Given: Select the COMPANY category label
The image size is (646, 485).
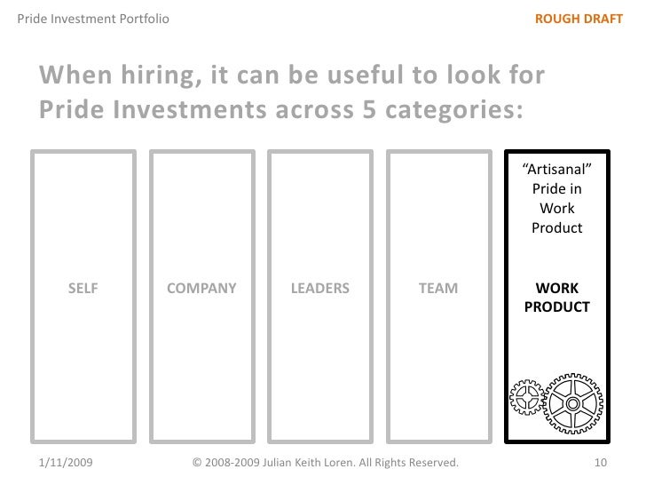Looking at the screenshot, I should (x=202, y=288).
